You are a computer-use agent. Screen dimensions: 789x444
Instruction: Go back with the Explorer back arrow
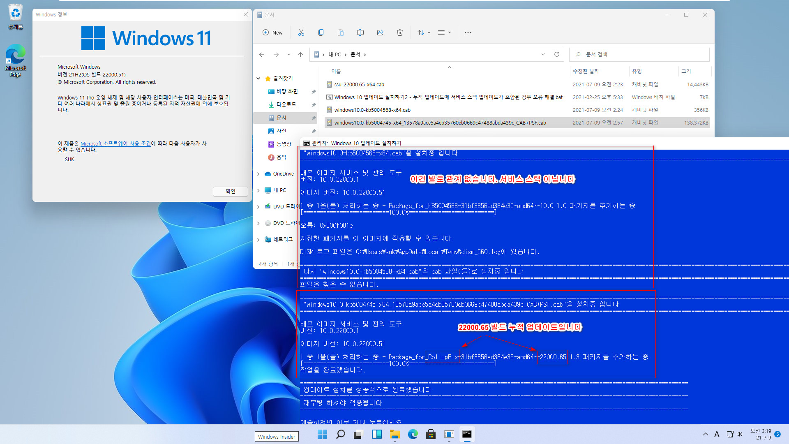tap(262, 54)
